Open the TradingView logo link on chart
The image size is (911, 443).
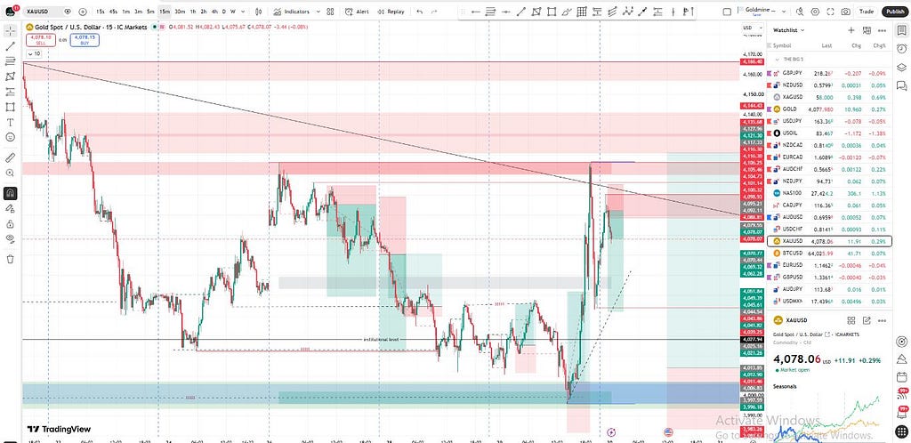point(59,430)
